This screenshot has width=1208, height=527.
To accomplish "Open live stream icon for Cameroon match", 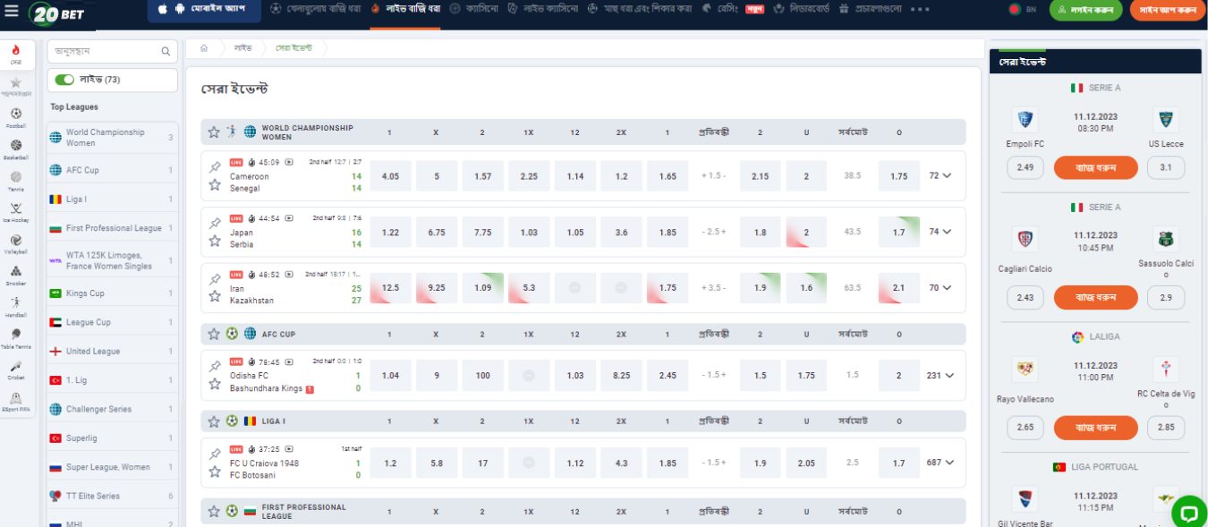I will click(288, 163).
